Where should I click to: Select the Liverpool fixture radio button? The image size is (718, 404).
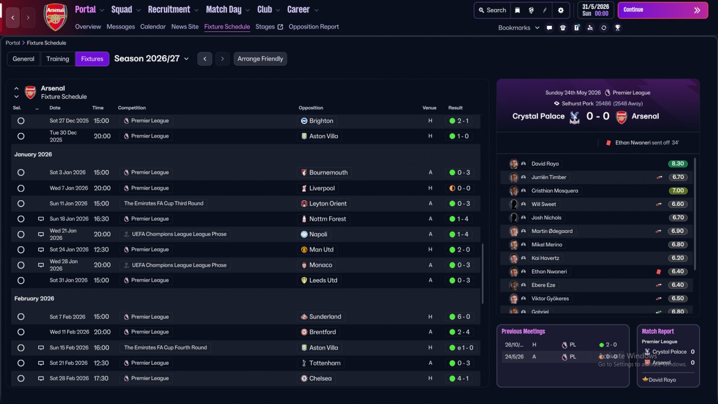pos(21,188)
